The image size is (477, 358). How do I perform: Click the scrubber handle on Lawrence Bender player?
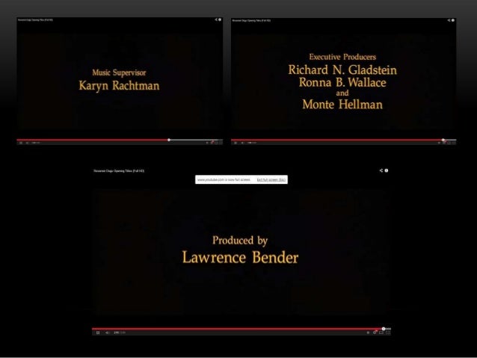[x=384, y=329]
